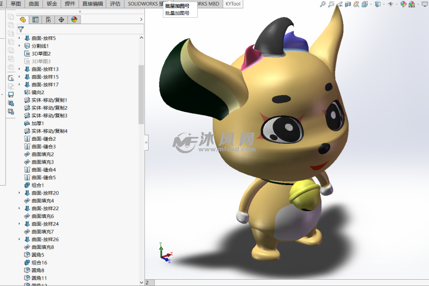The width and height of the screenshot is (429, 286).
Task: Open the FeatureManager design tree tab
Action: pyautogui.click(x=22, y=19)
